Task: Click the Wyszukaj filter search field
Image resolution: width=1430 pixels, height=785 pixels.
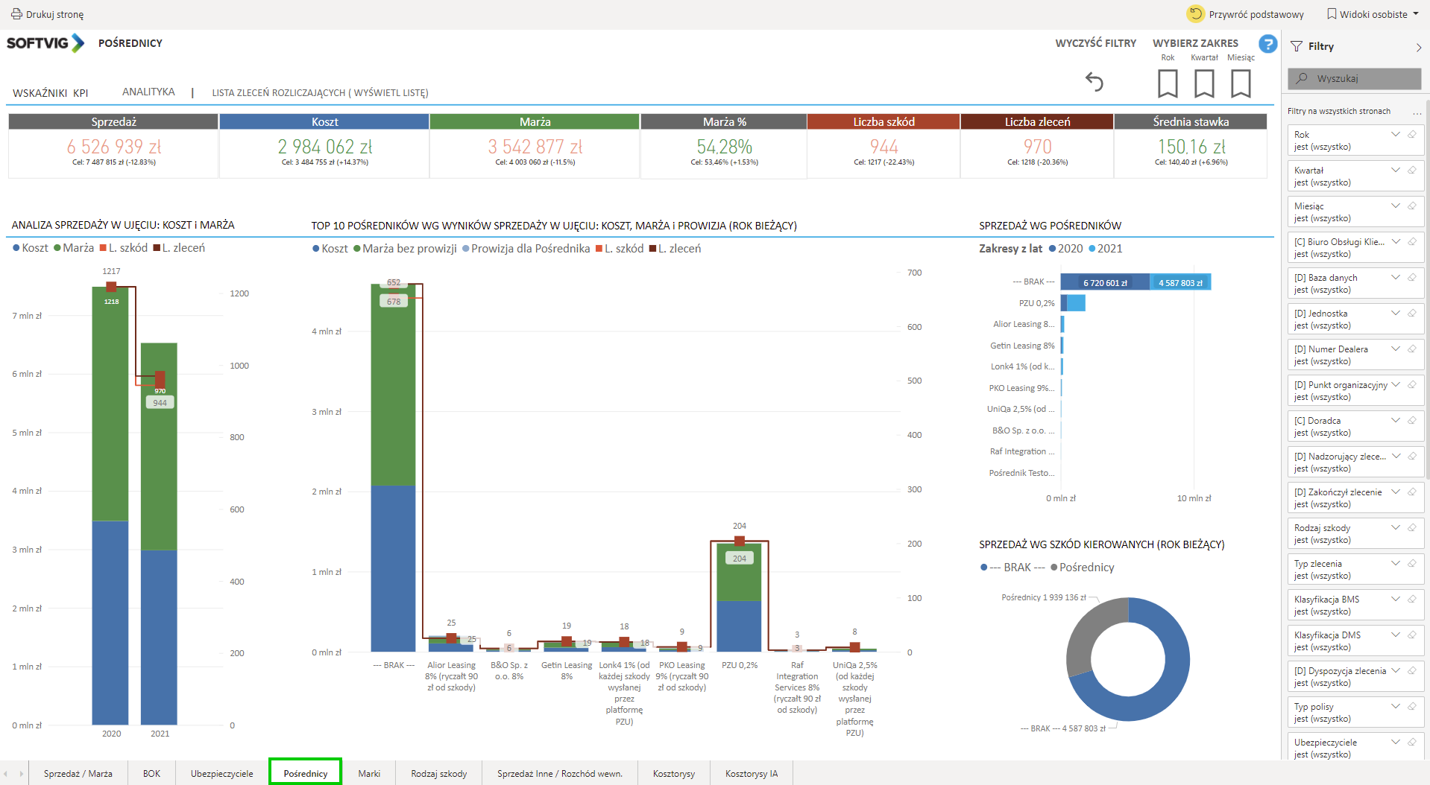Action: (1354, 78)
